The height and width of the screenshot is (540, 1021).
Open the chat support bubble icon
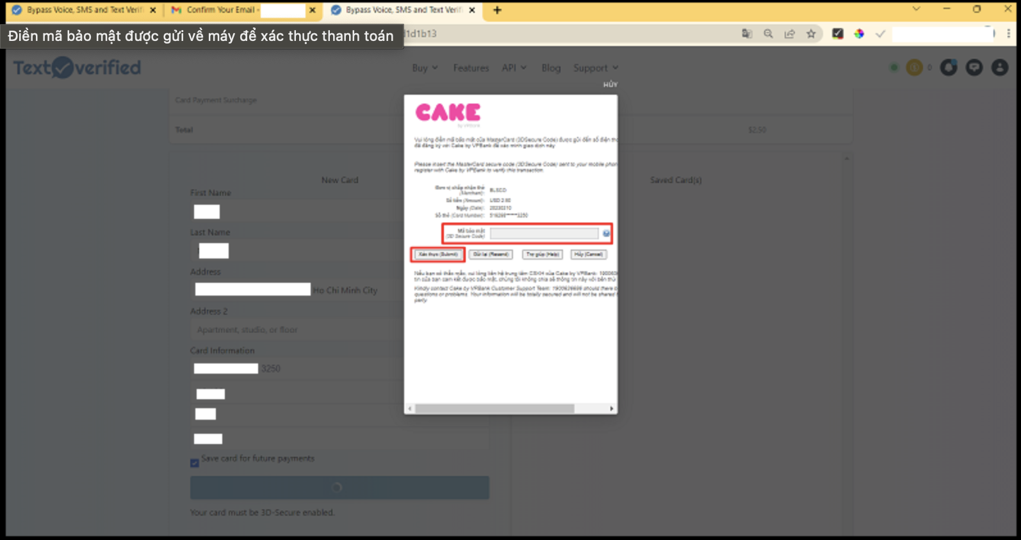[x=974, y=67]
